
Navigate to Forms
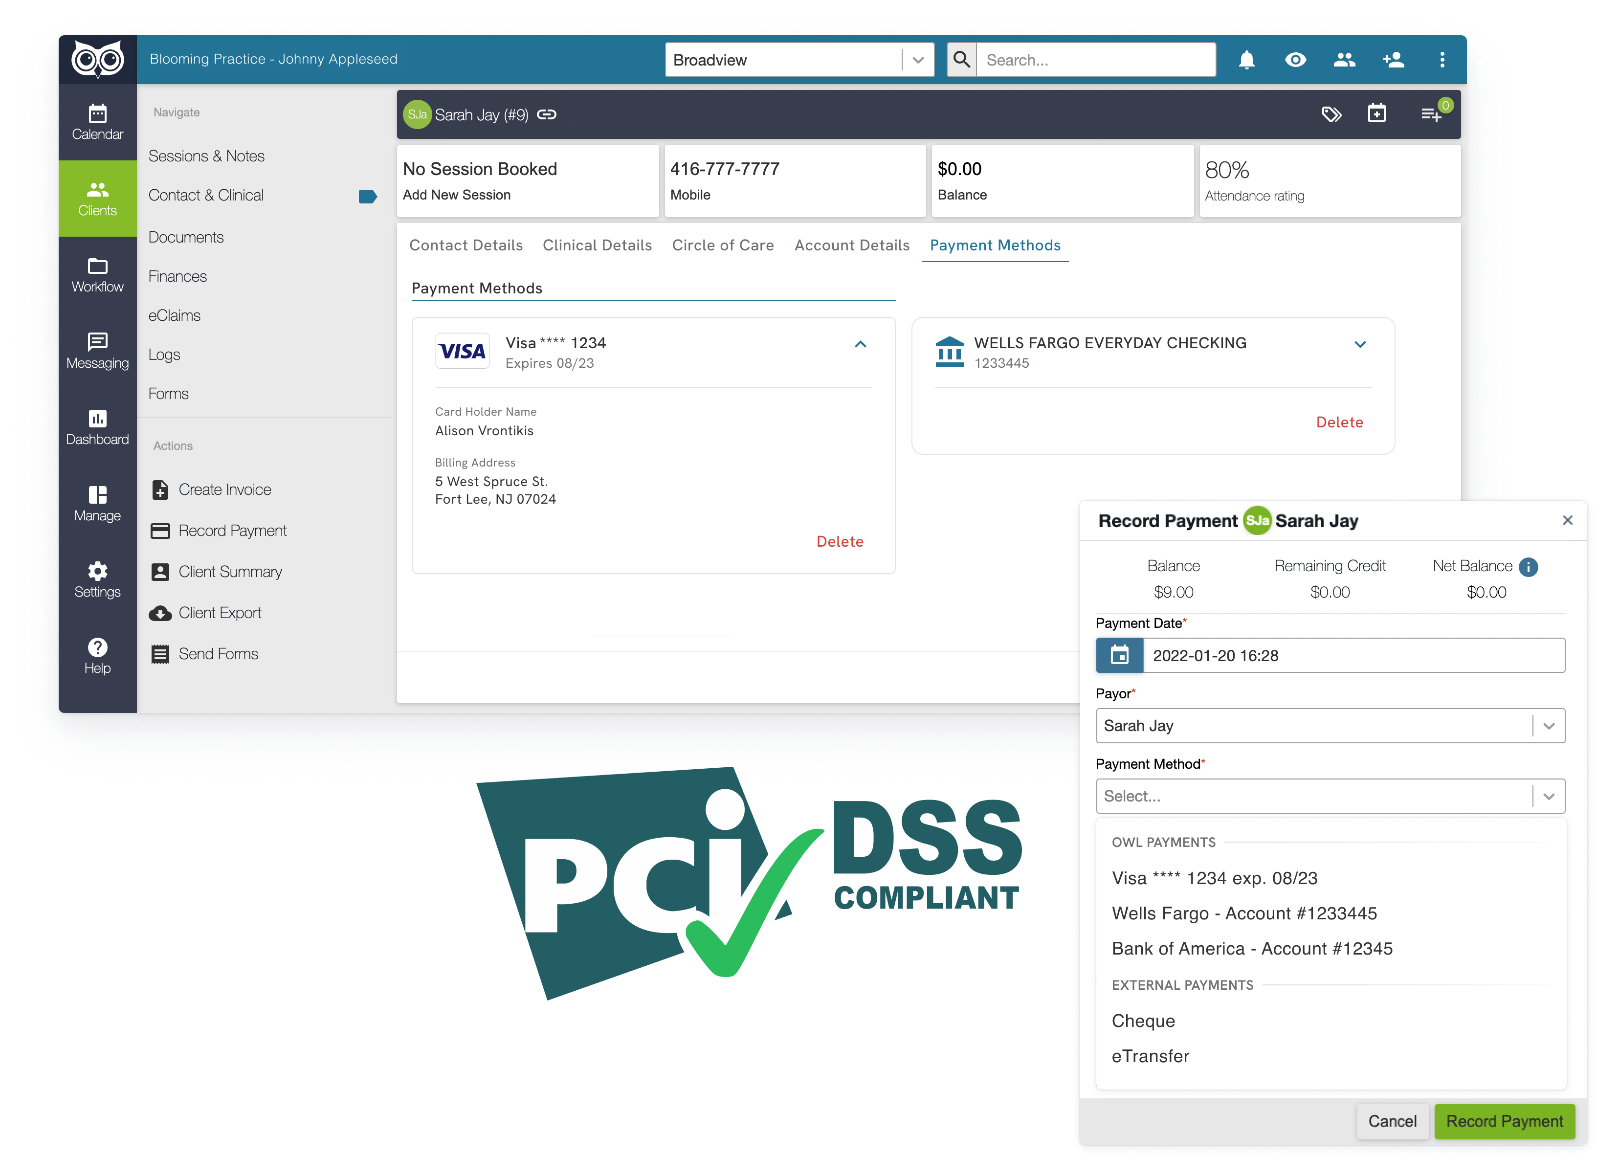168,394
